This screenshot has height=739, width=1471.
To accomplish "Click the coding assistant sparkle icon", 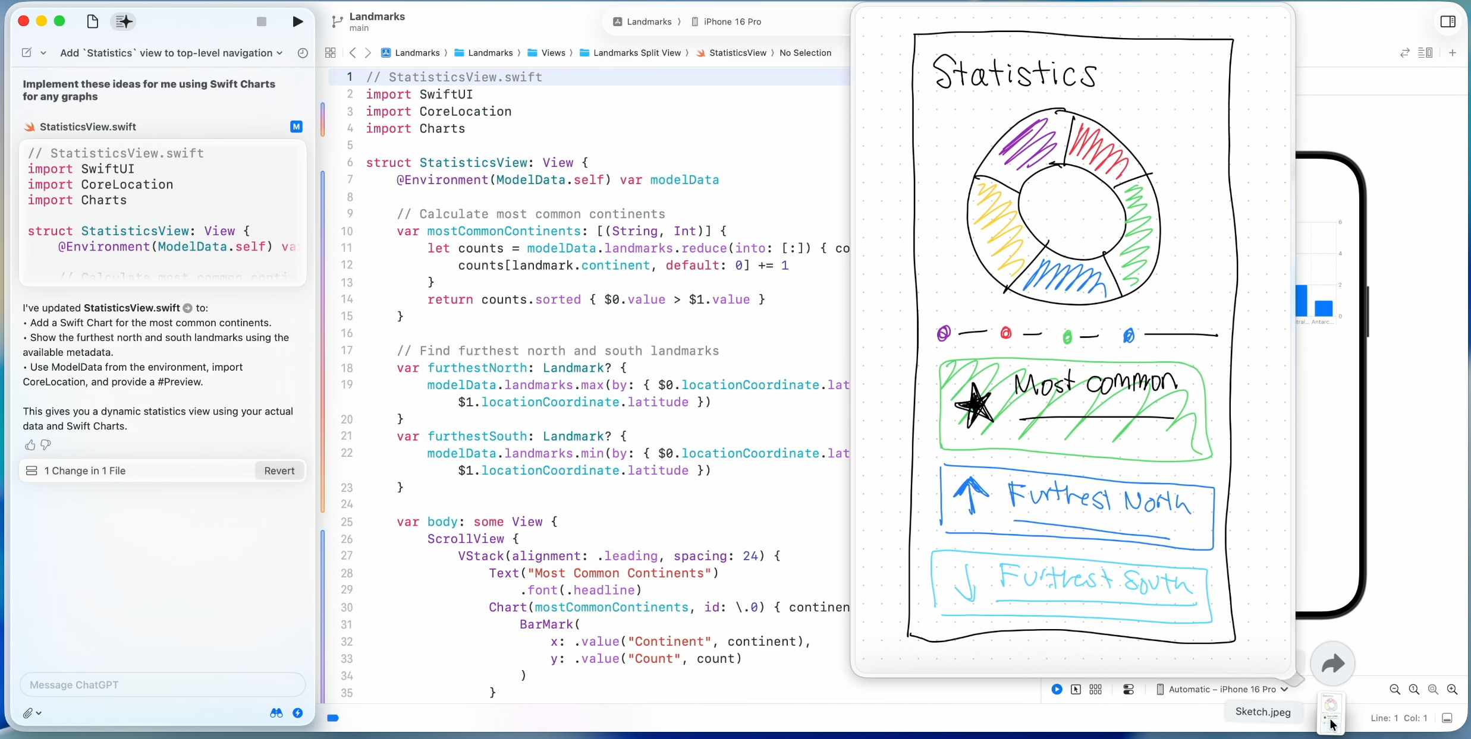I will tap(124, 21).
